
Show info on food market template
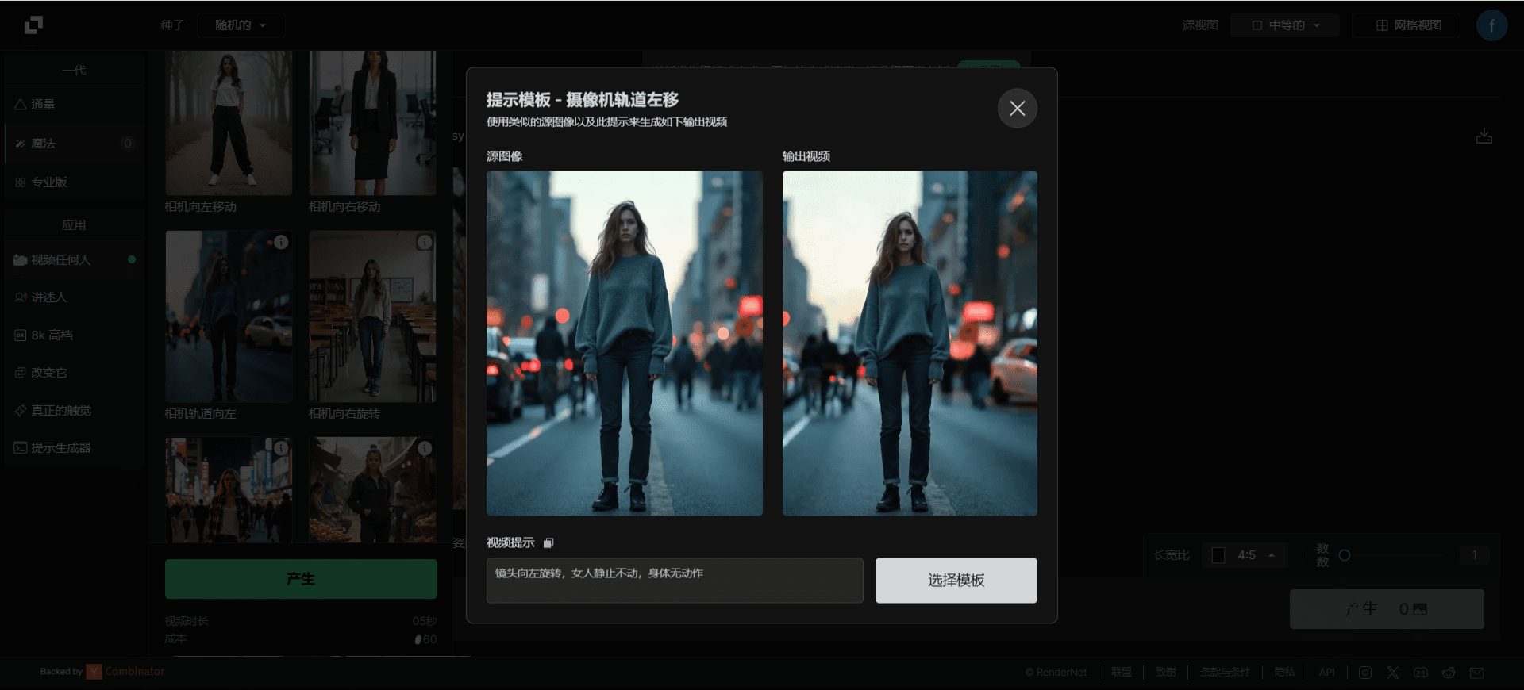coord(425,448)
